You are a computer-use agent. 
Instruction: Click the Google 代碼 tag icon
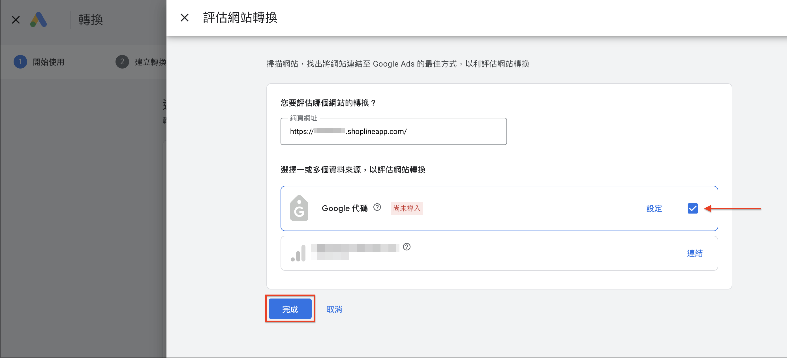[x=299, y=208]
